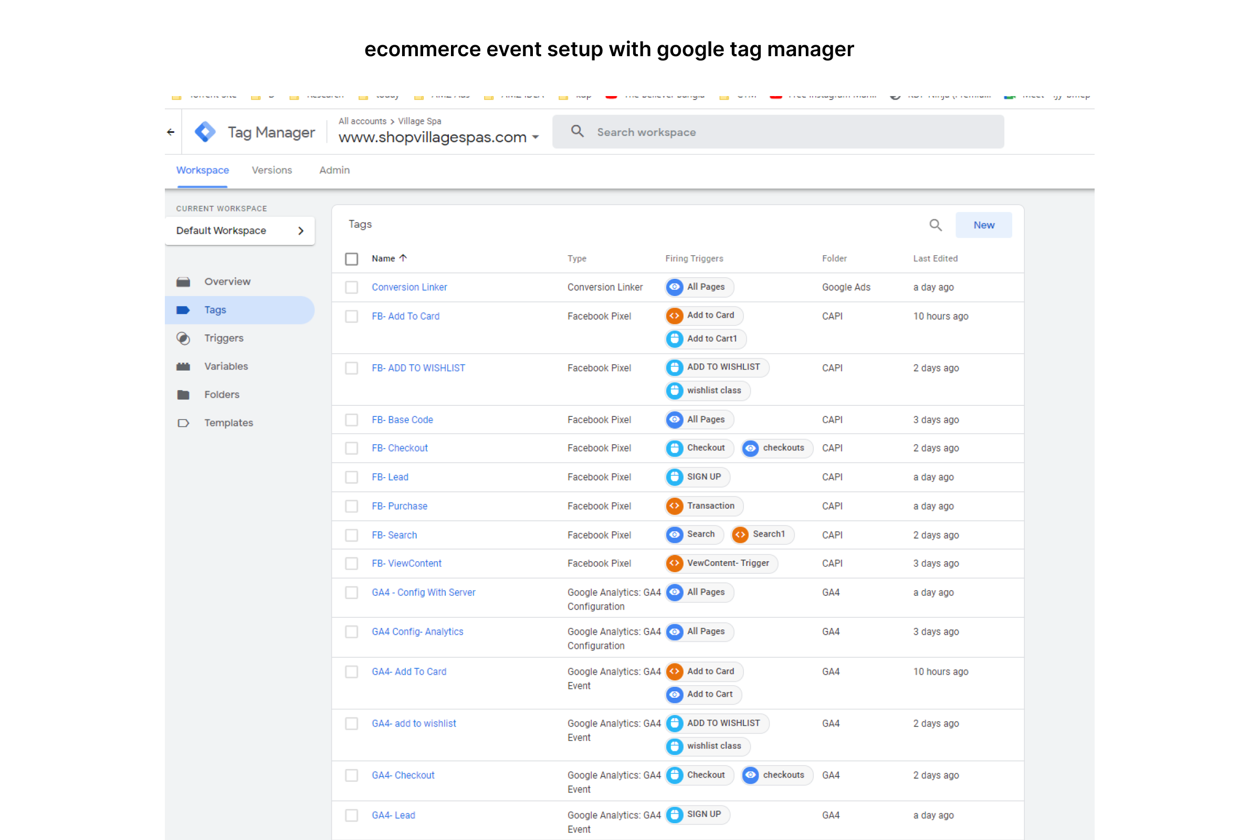Select the FB- Purchase row checkbox
Viewport: 1260px width, 840px height.
(x=351, y=506)
